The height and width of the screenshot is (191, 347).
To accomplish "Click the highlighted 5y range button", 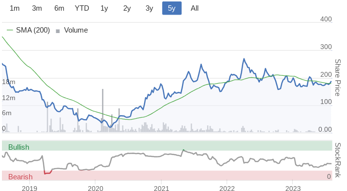I will click(x=172, y=8).
